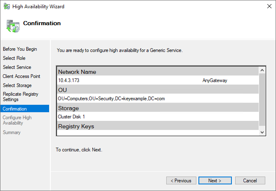The height and width of the screenshot is (191, 276).
Task: Click the Confirmation header wizard icon
Action: click(12, 25)
